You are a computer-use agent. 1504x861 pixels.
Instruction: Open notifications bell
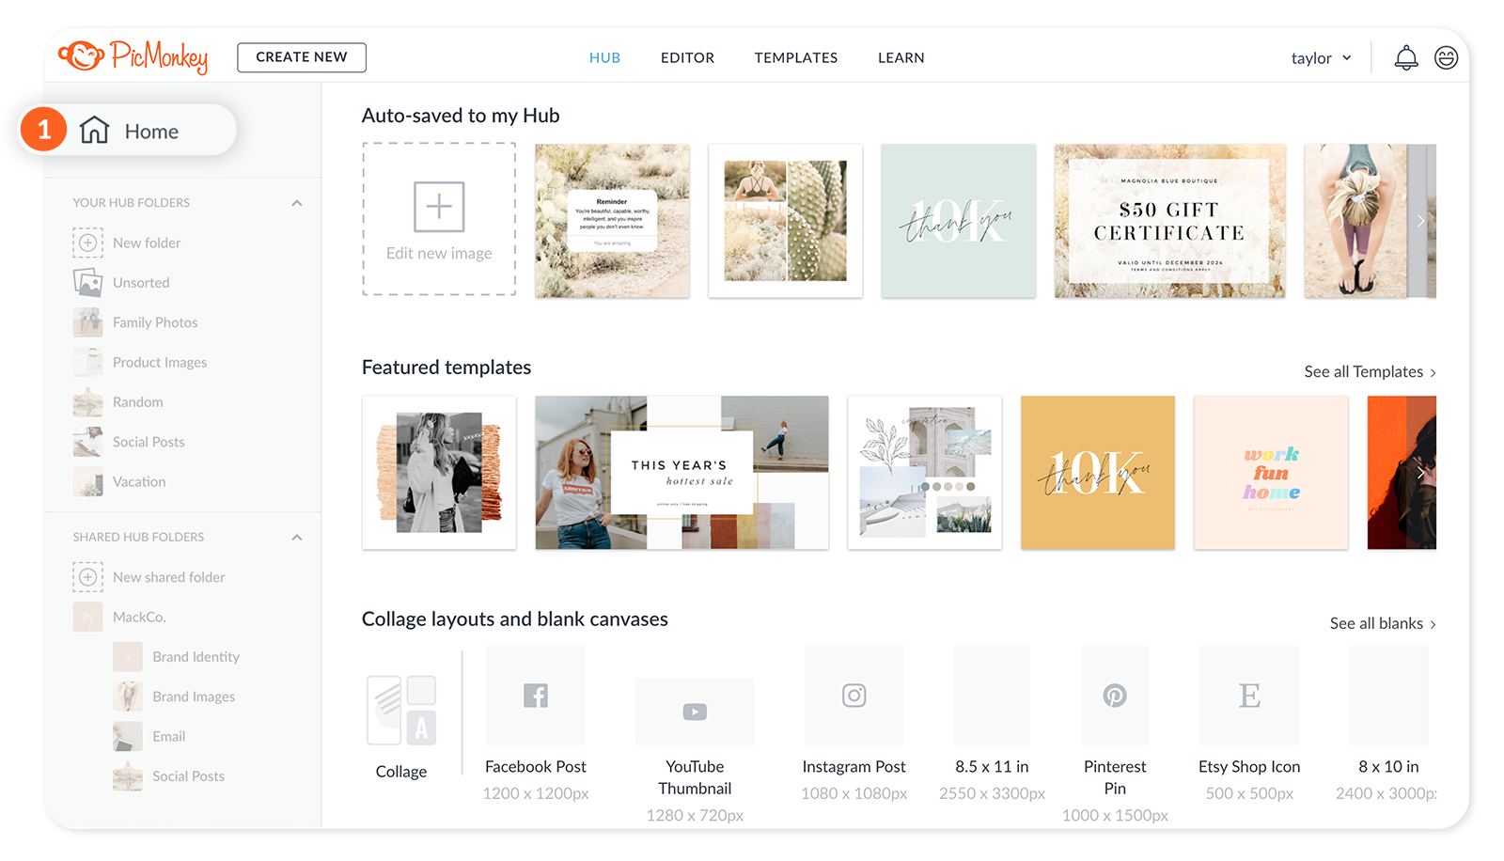(1405, 58)
